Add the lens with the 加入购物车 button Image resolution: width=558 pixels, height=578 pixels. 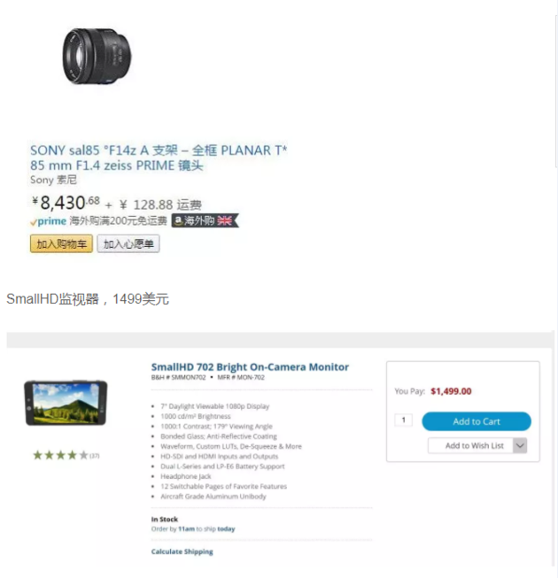[x=61, y=243]
